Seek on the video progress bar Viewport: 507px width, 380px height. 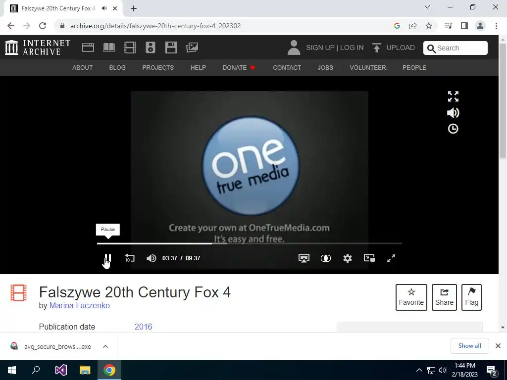coord(250,243)
